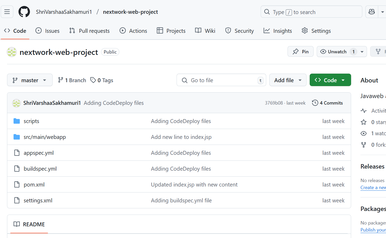
Task: Unwatch the repository
Action: pos(337,51)
